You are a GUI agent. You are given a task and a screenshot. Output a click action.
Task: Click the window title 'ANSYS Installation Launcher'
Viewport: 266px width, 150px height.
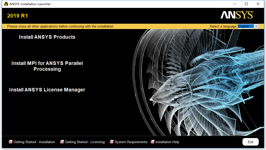(x=30, y=4)
